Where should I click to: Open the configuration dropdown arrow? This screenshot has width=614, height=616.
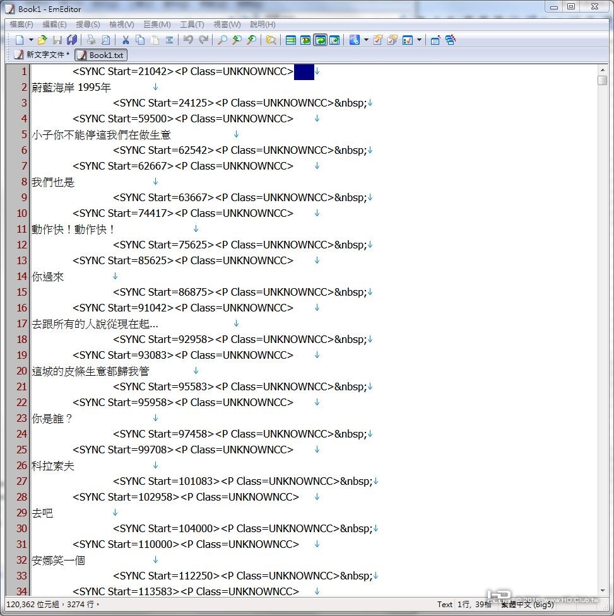[366, 40]
